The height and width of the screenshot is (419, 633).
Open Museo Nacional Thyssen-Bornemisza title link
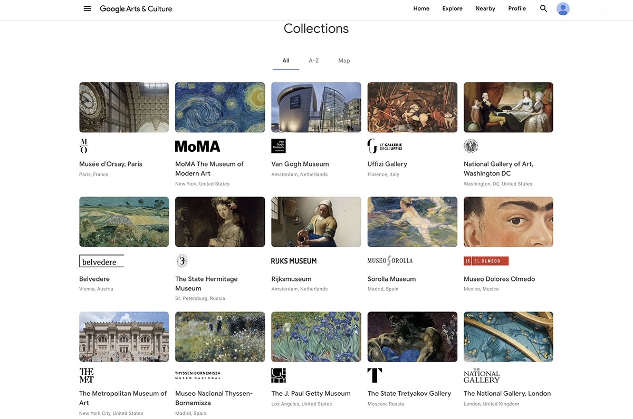coord(214,398)
